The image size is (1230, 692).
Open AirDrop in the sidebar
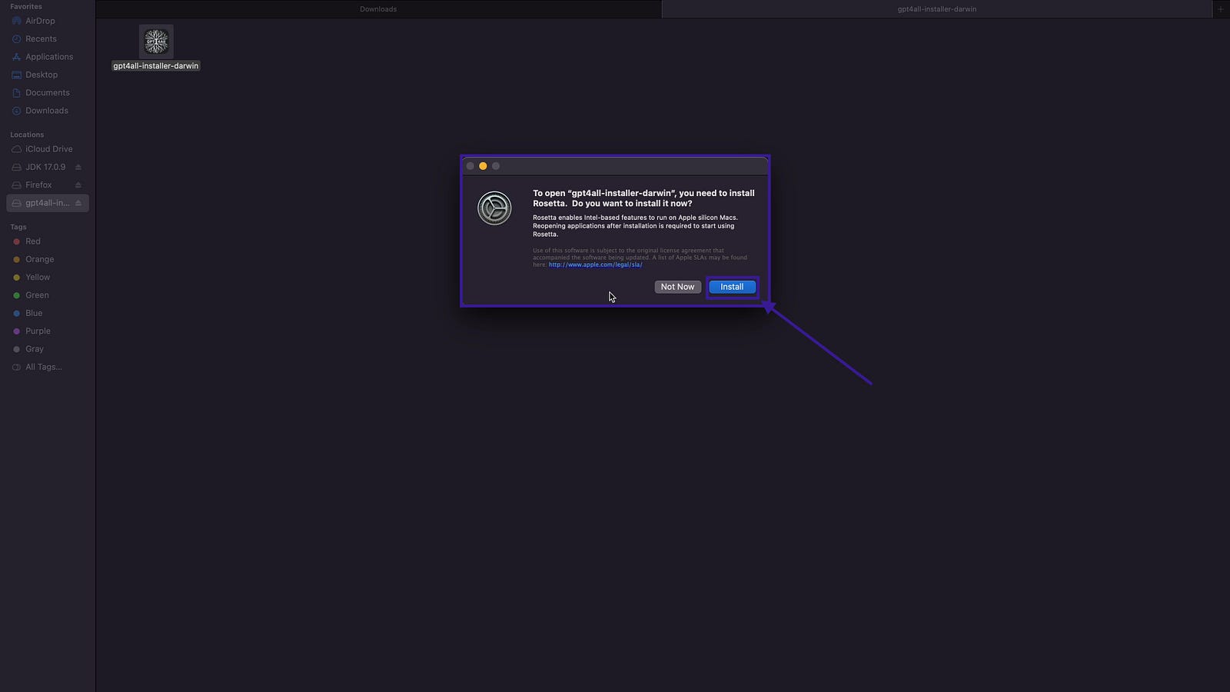(40, 21)
